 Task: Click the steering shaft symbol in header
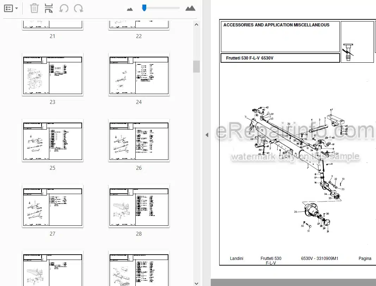click(x=348, y=52)
